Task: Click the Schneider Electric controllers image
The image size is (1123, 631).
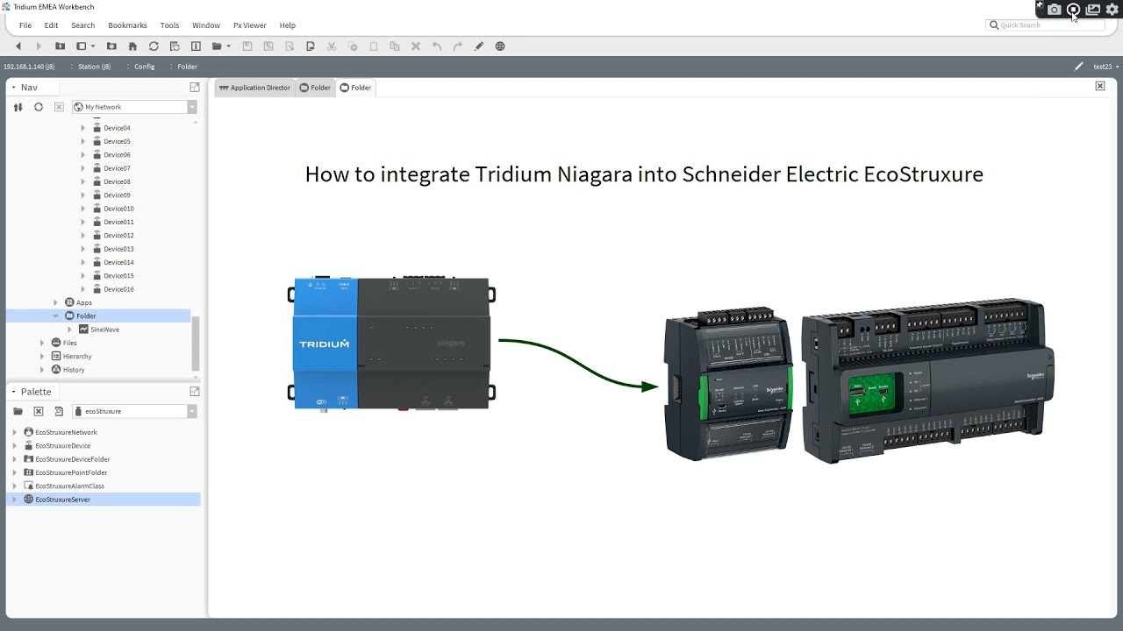Action: pos(860,380)
